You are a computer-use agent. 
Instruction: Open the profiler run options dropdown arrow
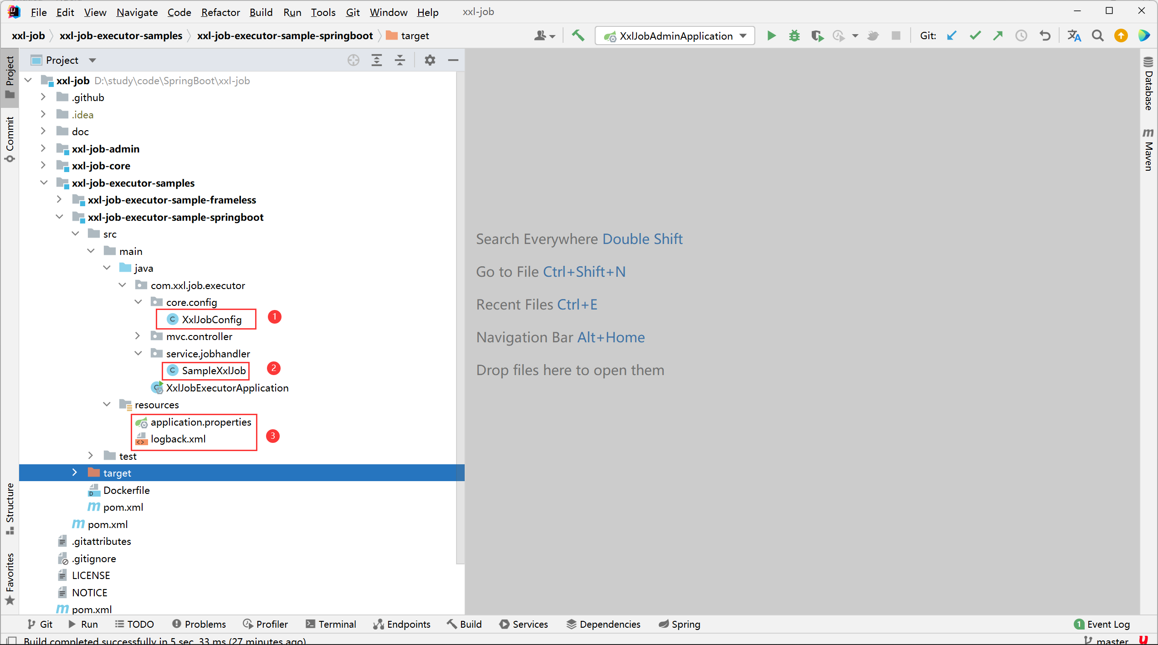tap(855, 36)
